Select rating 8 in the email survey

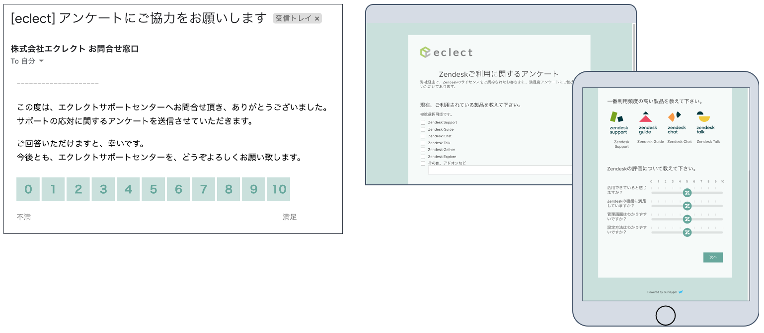tap(229, 189)
